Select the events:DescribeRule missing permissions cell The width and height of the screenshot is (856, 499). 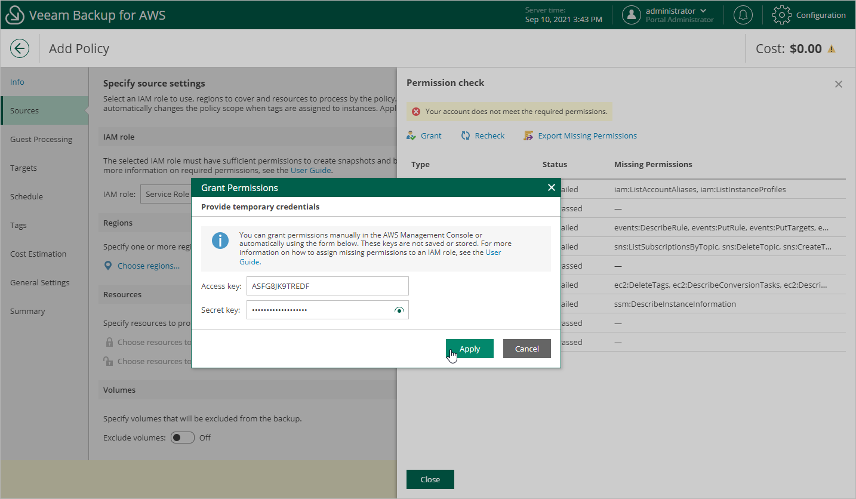(721, 227)
